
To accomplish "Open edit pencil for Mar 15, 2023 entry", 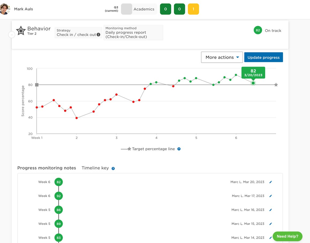I will [270, 224].
